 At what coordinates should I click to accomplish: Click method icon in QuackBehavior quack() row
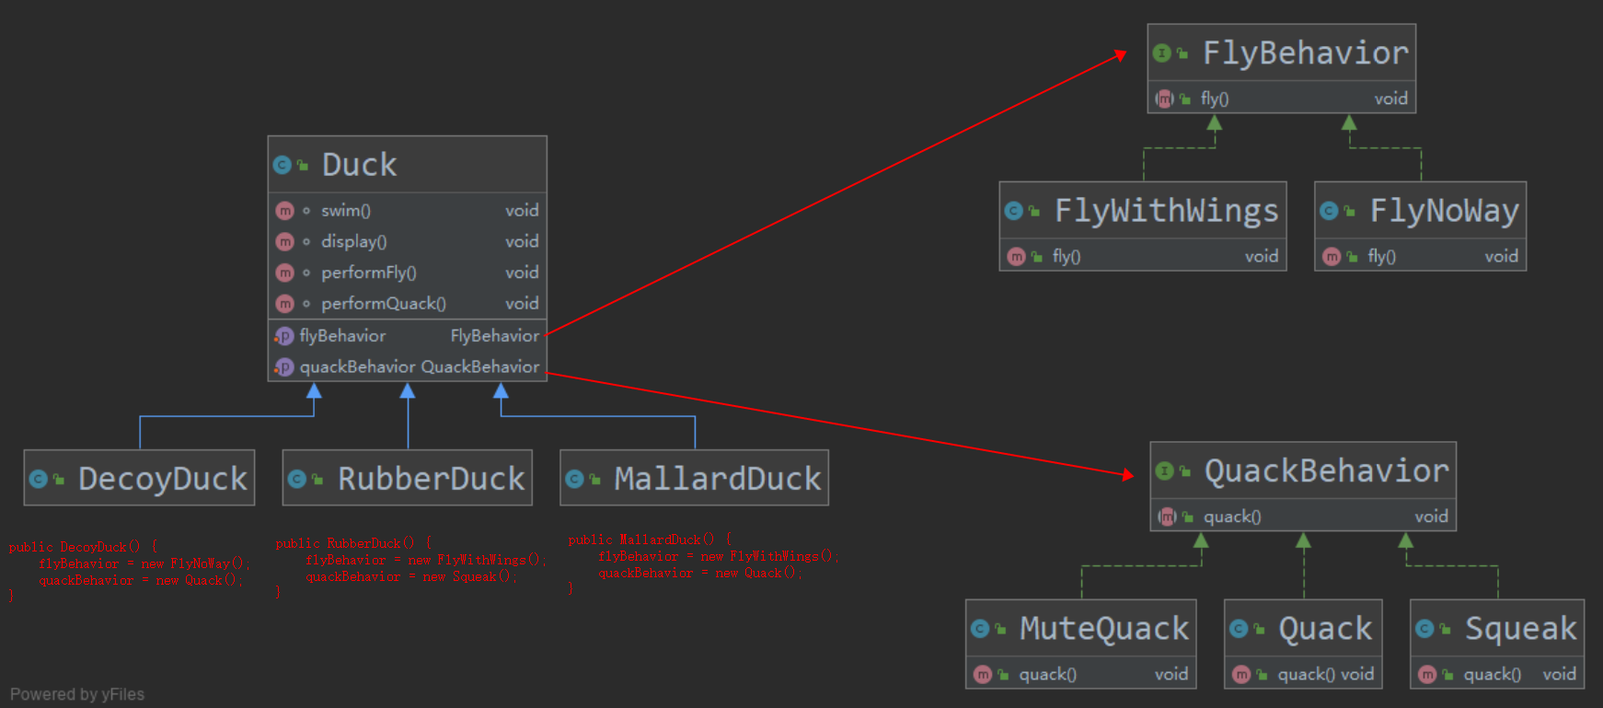pos(1168,516)
